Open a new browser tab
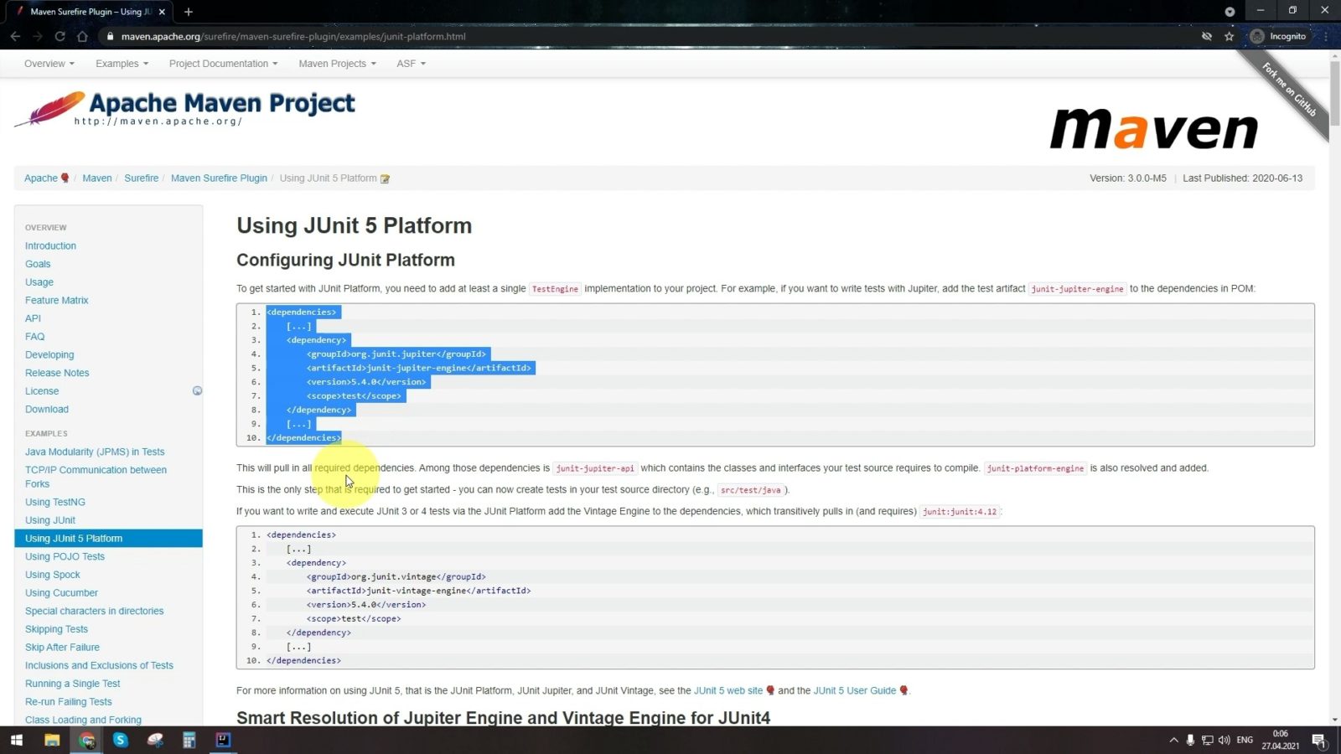 click(x=189, y=12)
